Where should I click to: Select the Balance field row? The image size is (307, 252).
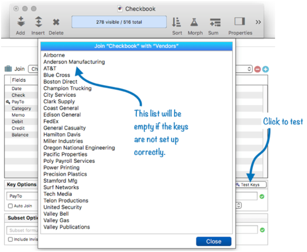coord(21,135)
